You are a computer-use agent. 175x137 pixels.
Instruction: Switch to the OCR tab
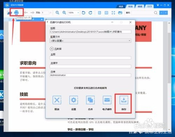click(x=149, y=7)
